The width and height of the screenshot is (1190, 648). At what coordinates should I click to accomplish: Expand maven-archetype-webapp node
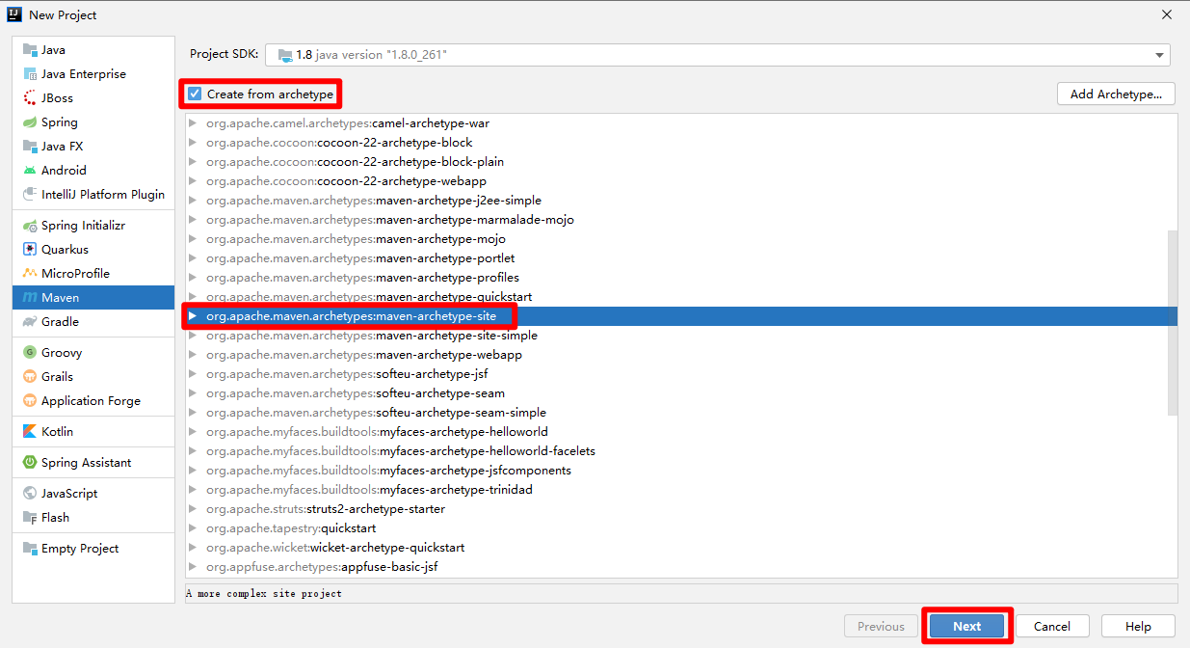point(194,355)
